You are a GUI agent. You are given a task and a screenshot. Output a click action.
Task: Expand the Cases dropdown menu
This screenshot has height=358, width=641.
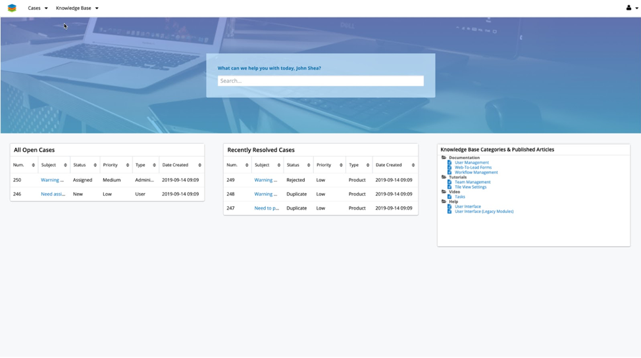(x=38, y=8)
